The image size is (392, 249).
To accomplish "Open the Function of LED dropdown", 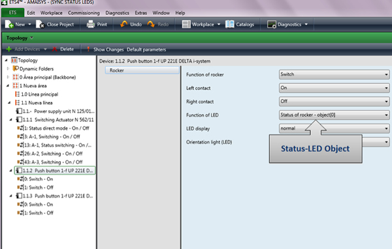I will 334,115.
